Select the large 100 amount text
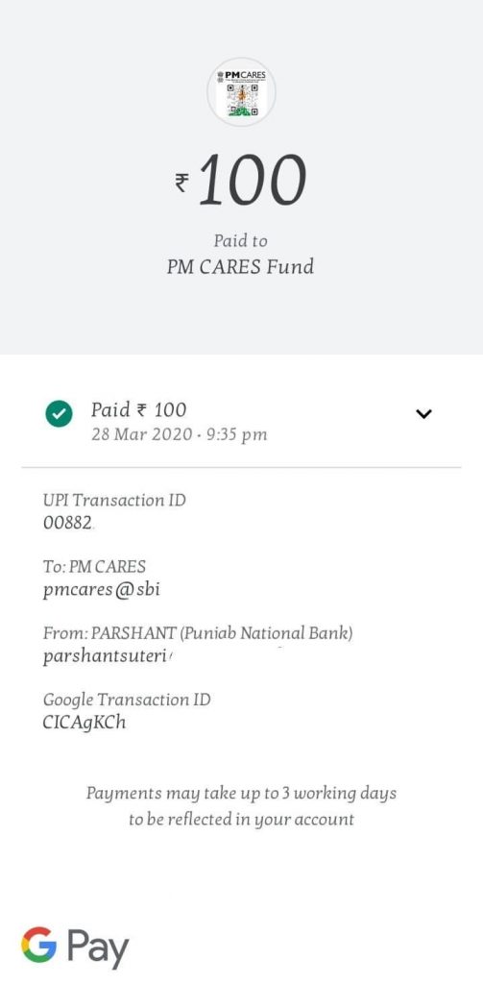483x984 pixels. pos(252,180)
